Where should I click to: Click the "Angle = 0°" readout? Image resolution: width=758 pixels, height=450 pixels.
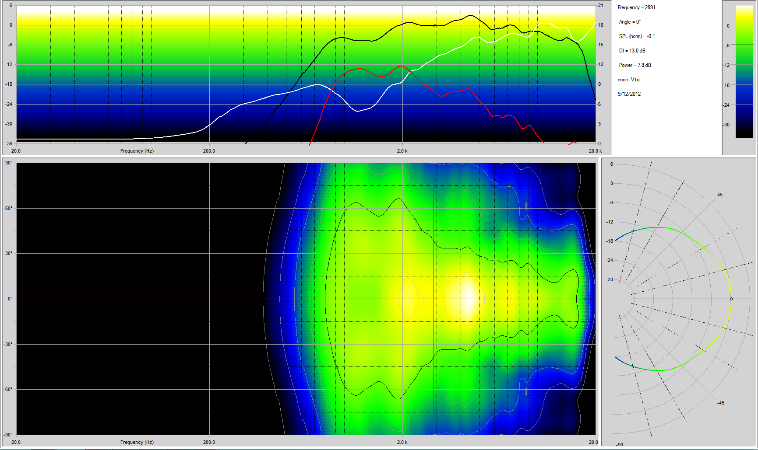coord(630,22)
